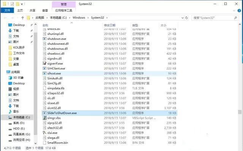Open the 下载 pinned quick access item
The height and width of the screenshot is (151, 243).
tap(14, 30)
